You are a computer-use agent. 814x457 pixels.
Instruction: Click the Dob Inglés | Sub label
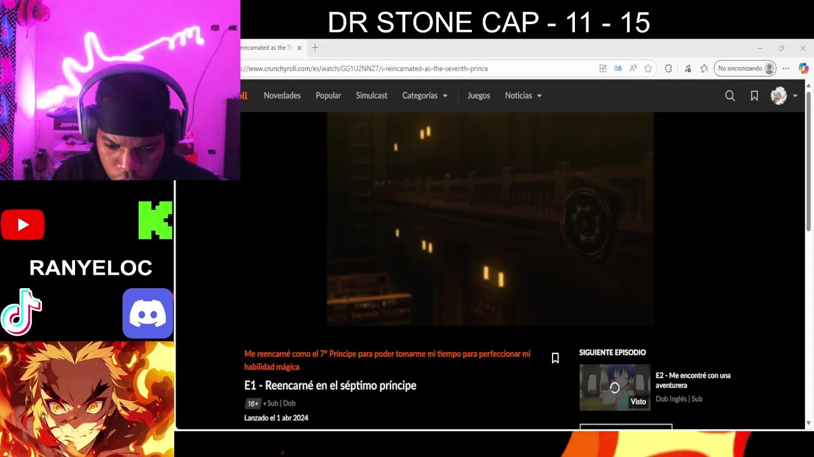(679, 399)
